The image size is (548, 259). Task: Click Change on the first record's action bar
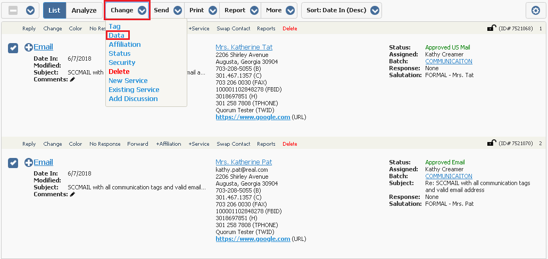tap(53, 29)
